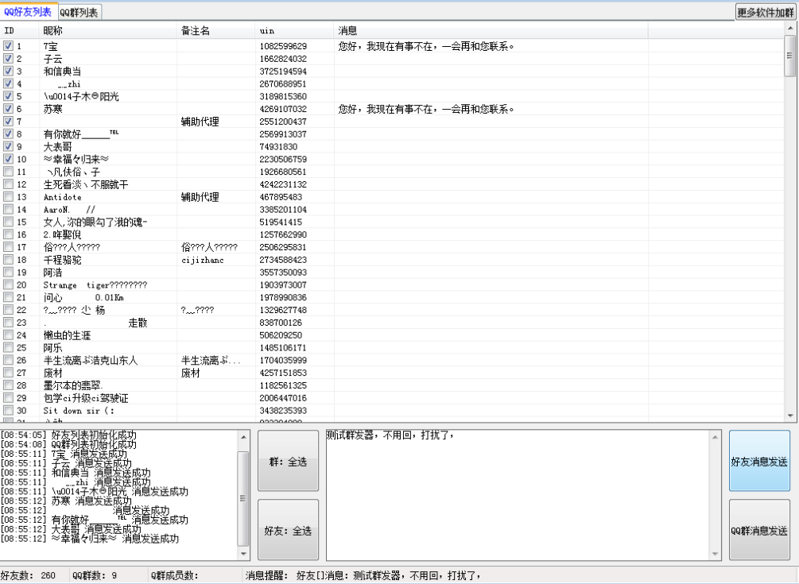This screenshot has height=584, width=799.
Task: Check the checkbox for row 30 Sit down sir
Action: (x=8, y=410)
